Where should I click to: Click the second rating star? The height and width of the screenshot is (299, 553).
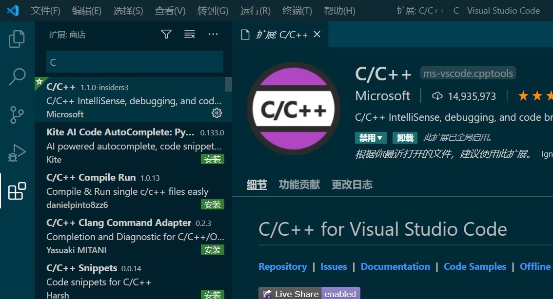point(537,95)
